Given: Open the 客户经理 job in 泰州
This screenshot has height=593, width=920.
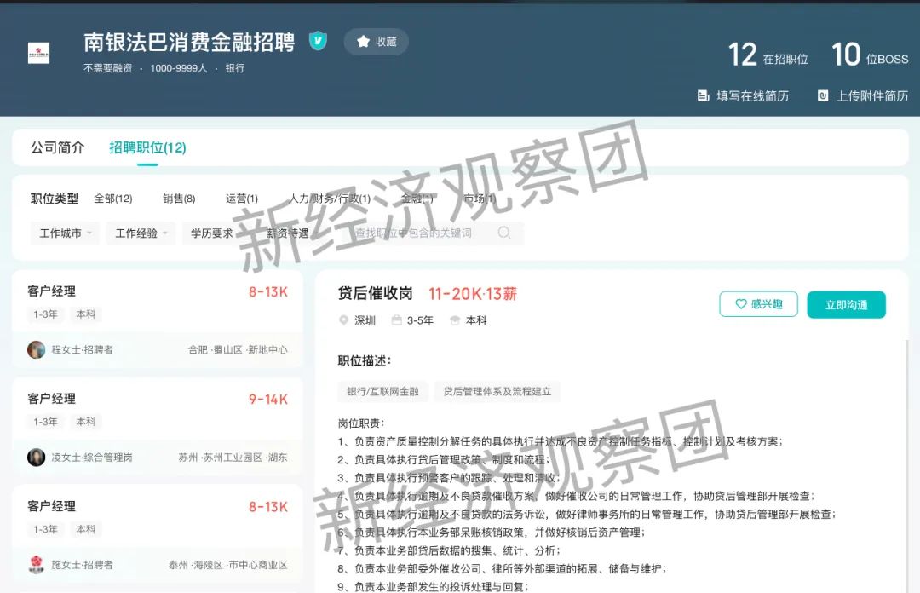Looking at the screenshot, I should coord(158,533).
